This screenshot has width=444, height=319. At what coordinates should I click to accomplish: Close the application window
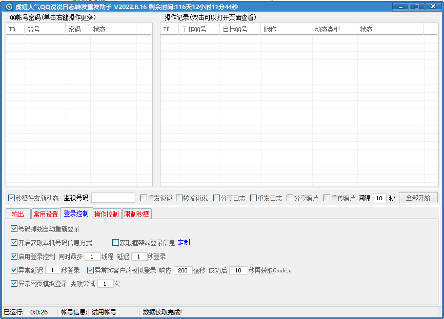433,7
